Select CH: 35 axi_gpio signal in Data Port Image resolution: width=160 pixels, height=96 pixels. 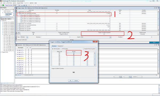[9, 36]
